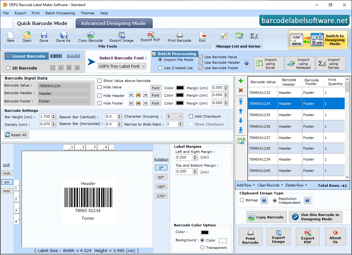This screenshot has width=352, height=255.
Task: Enable Show Value above barcode
Action: click(99, 81)
